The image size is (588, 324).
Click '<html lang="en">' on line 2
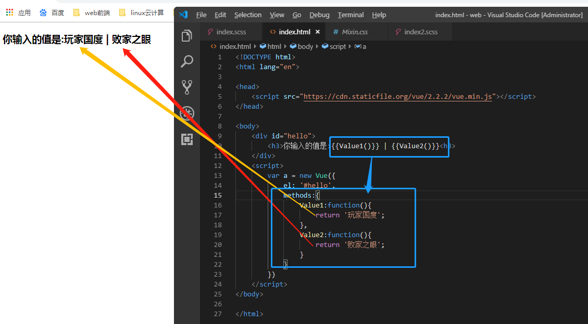(267, 67)
